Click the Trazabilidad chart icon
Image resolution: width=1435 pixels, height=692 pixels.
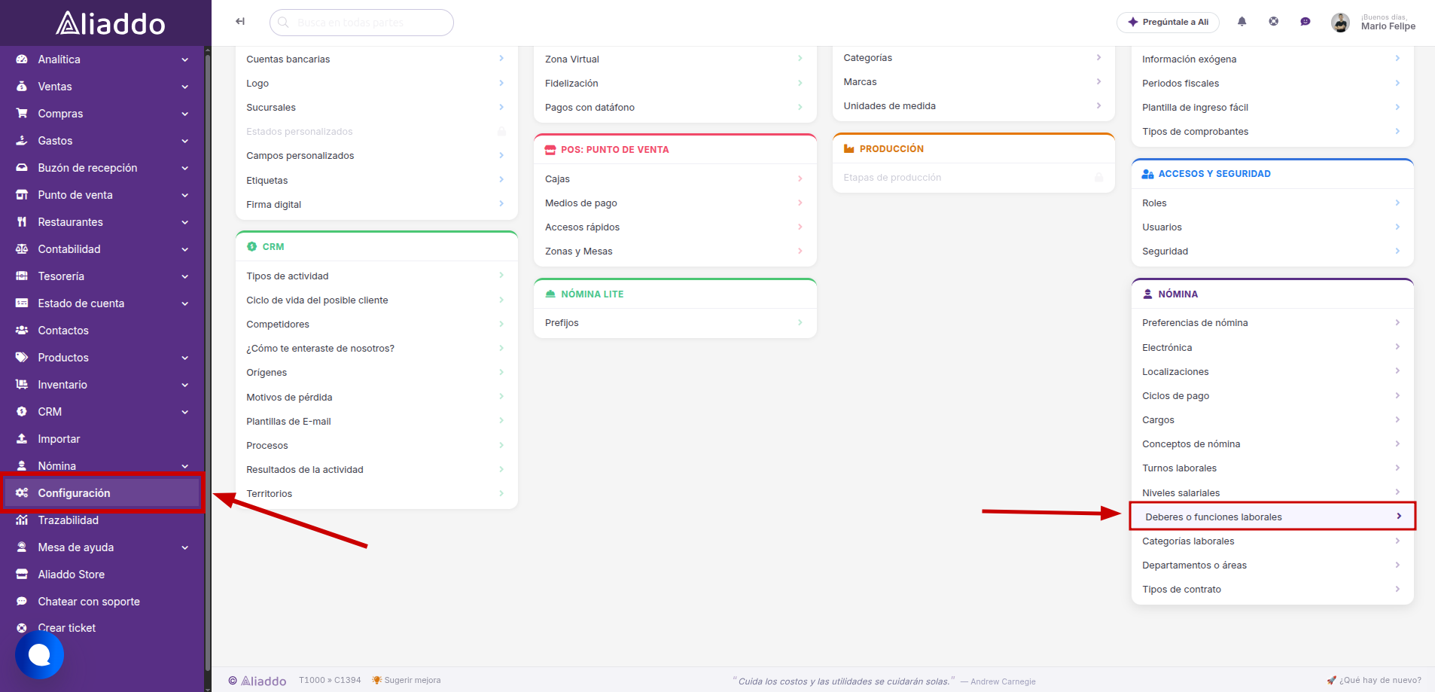[22, 520]
